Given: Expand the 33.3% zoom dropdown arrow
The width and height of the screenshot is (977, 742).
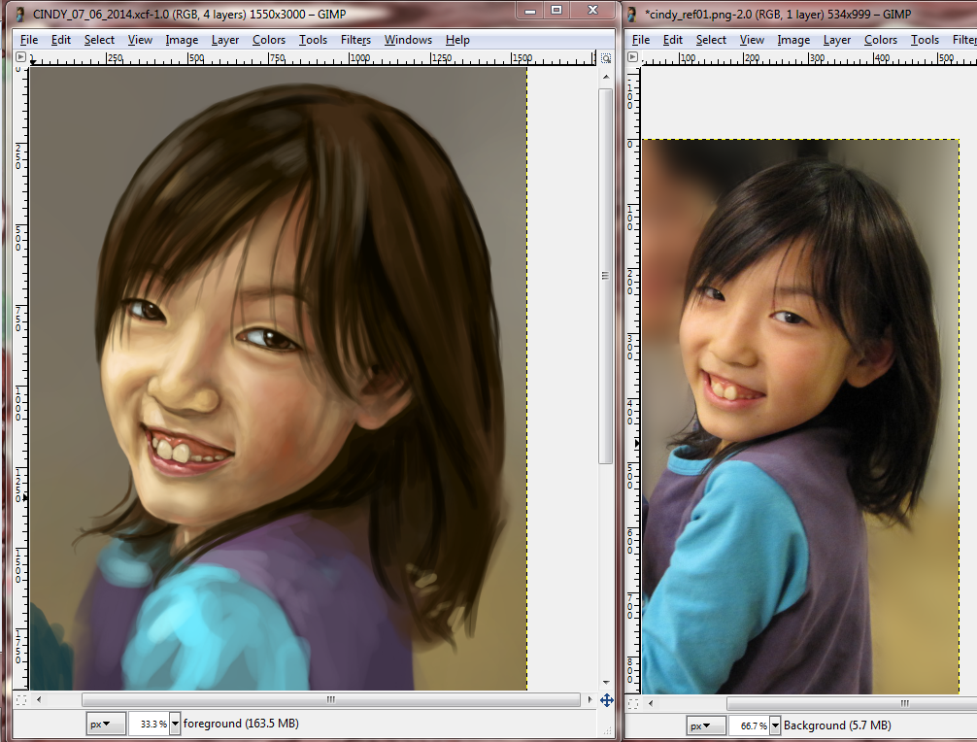Looking at the screenshot, I should [x=175, y=724].
